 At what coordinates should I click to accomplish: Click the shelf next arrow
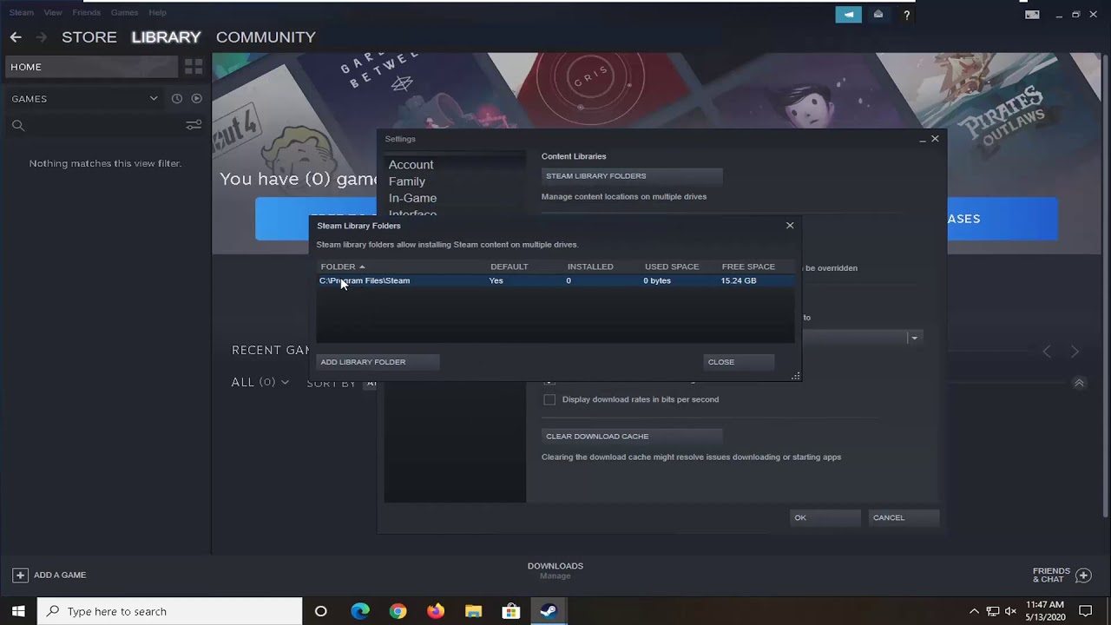(x=1075, y=352)
